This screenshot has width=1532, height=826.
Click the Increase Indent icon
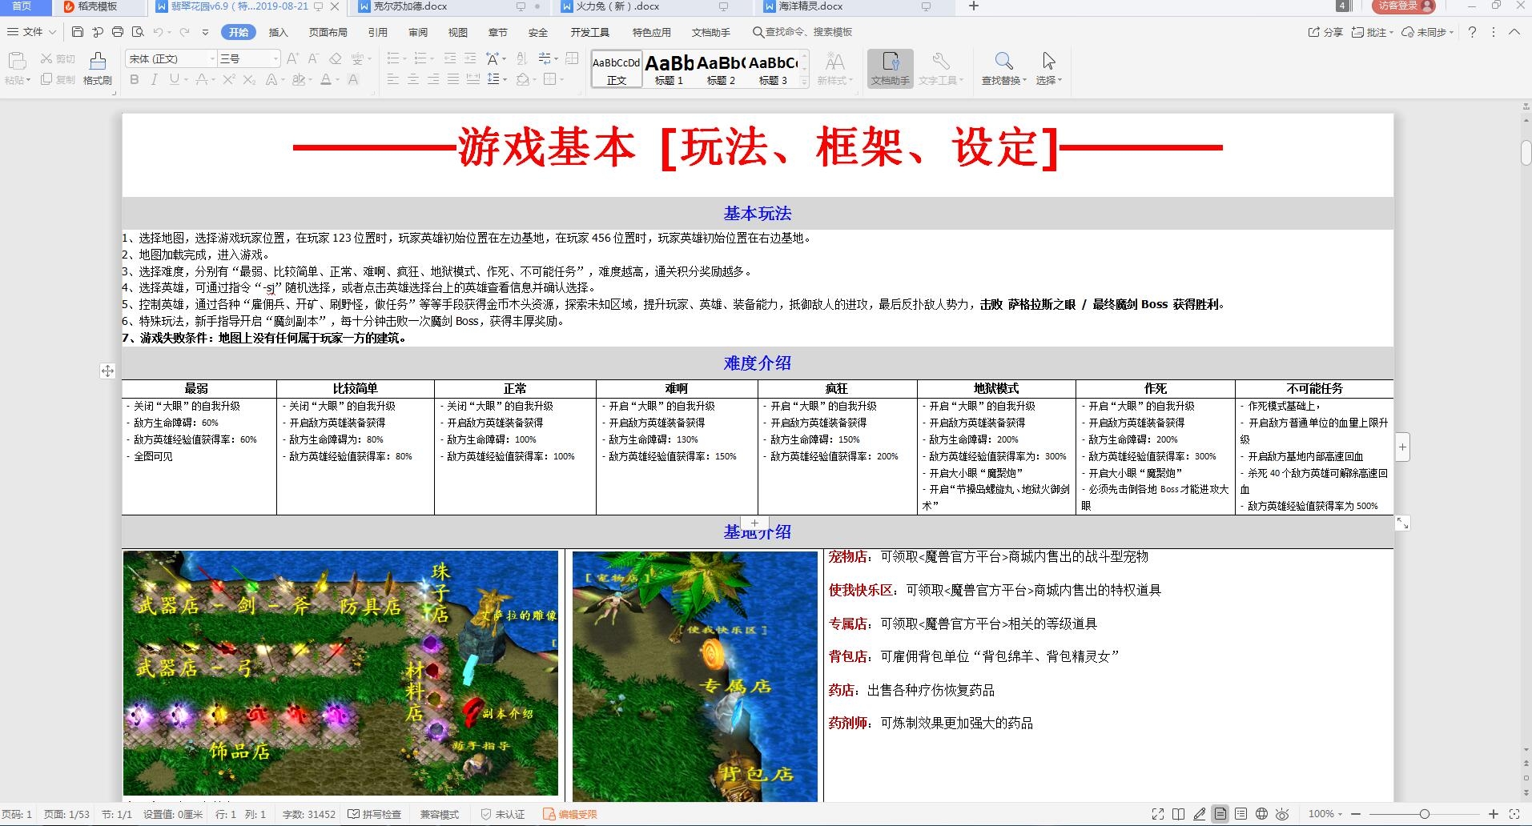coord(470,58)
